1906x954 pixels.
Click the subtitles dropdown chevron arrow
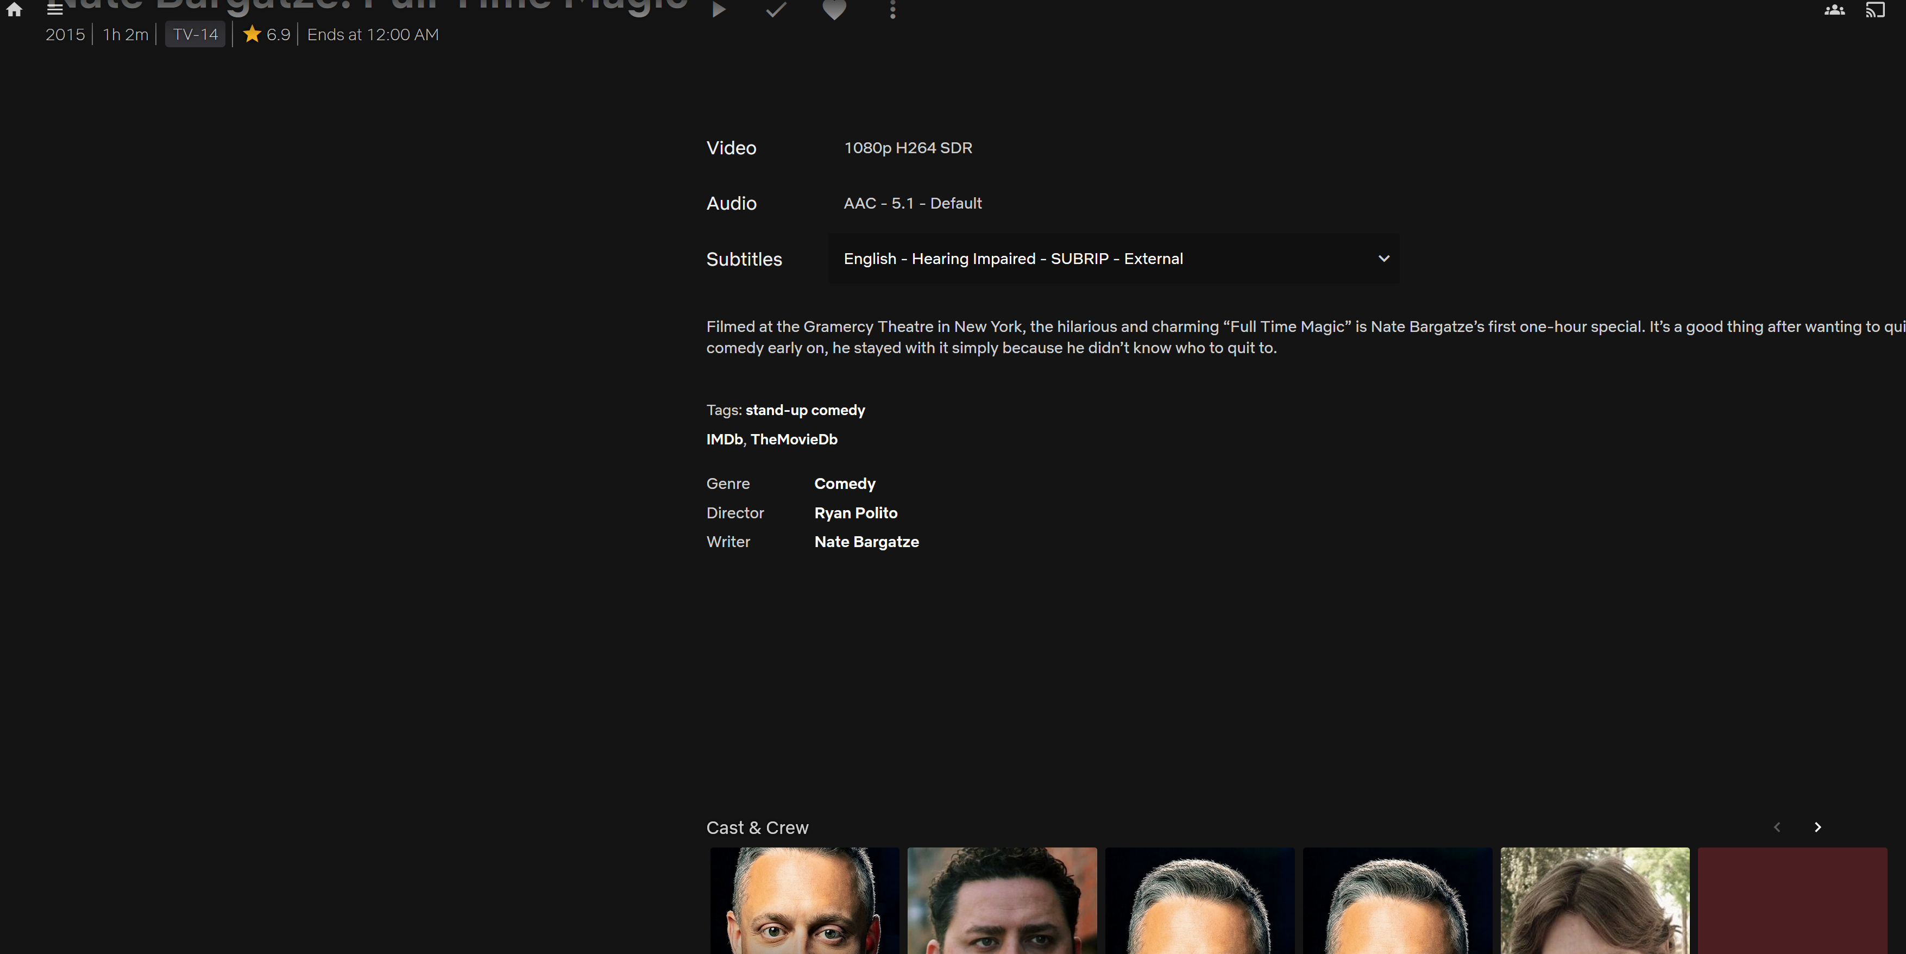[1383, 259]
